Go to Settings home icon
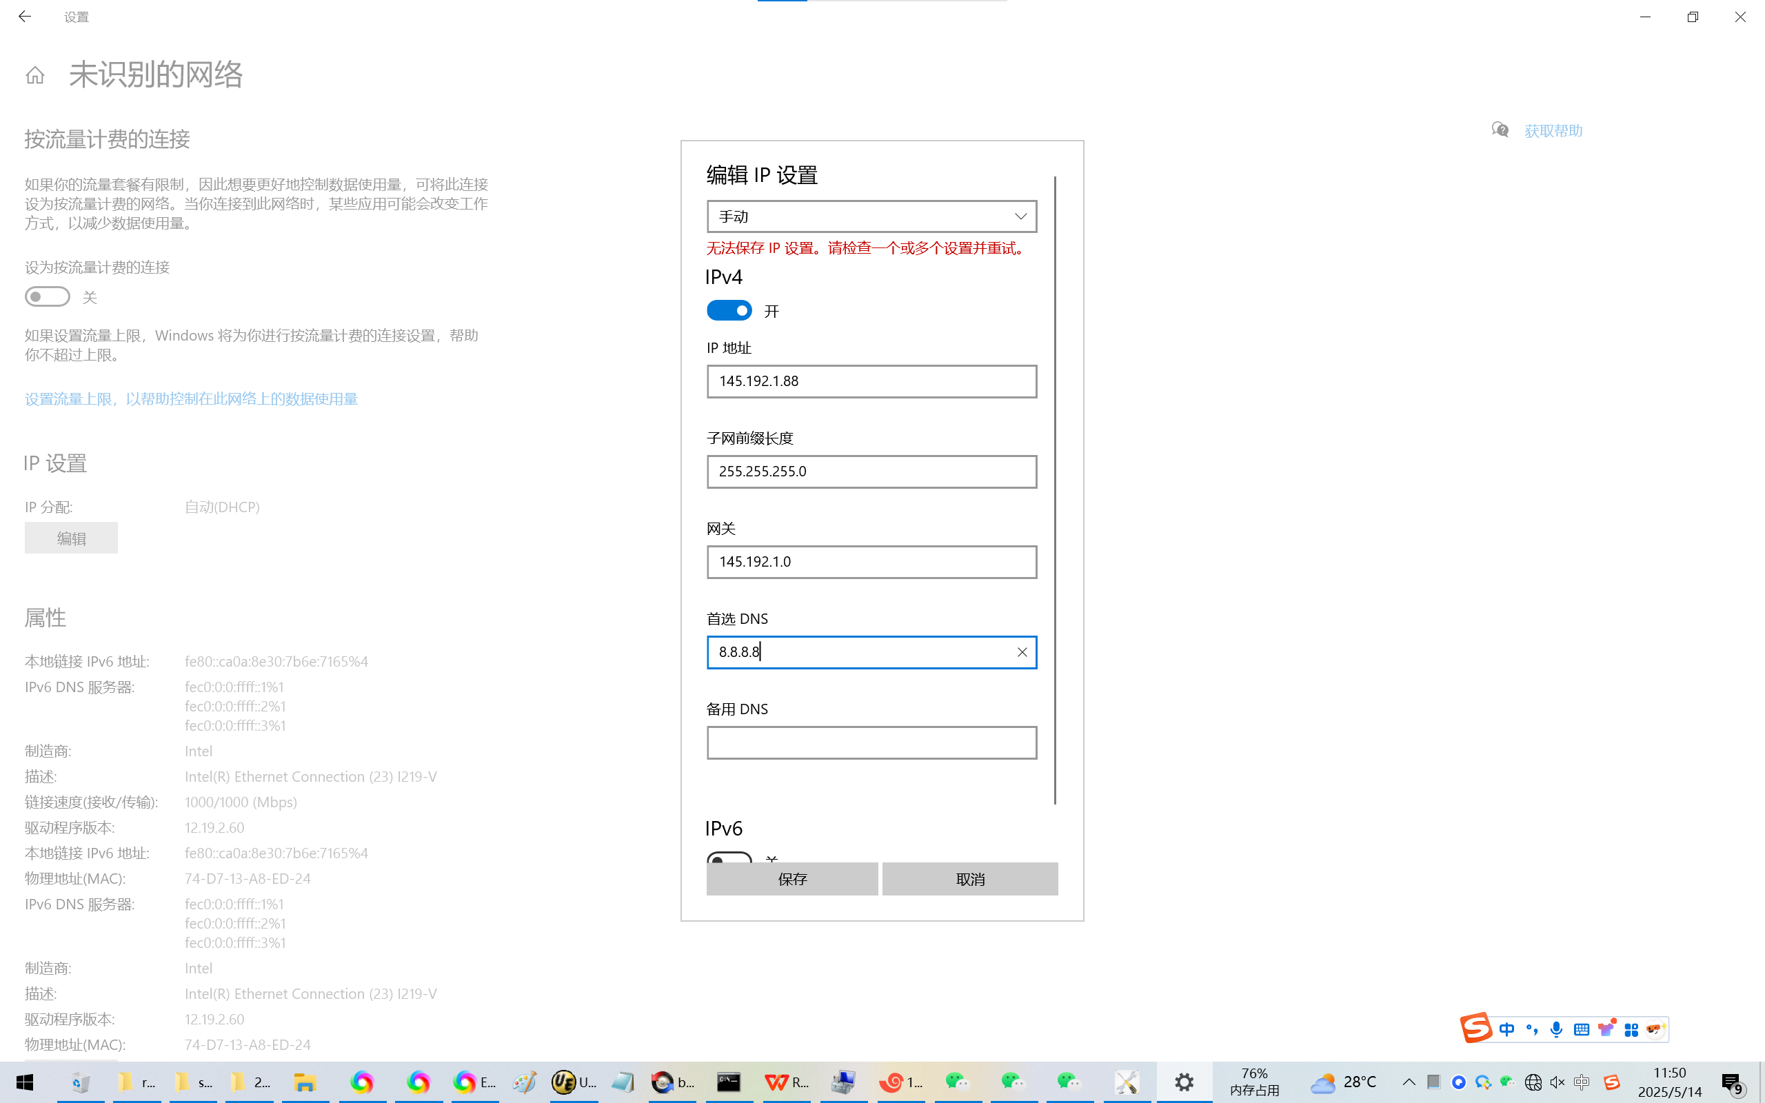This screenshot has width=1765, height=1103. click(x=35, y=75)
